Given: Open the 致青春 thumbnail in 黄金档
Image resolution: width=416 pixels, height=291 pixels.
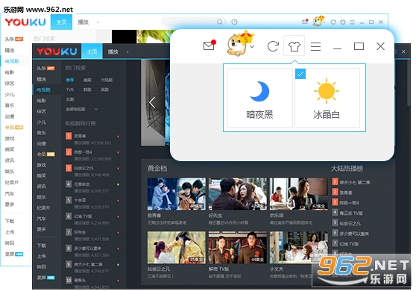Looking at the screenshot, I should pos(177,194).
